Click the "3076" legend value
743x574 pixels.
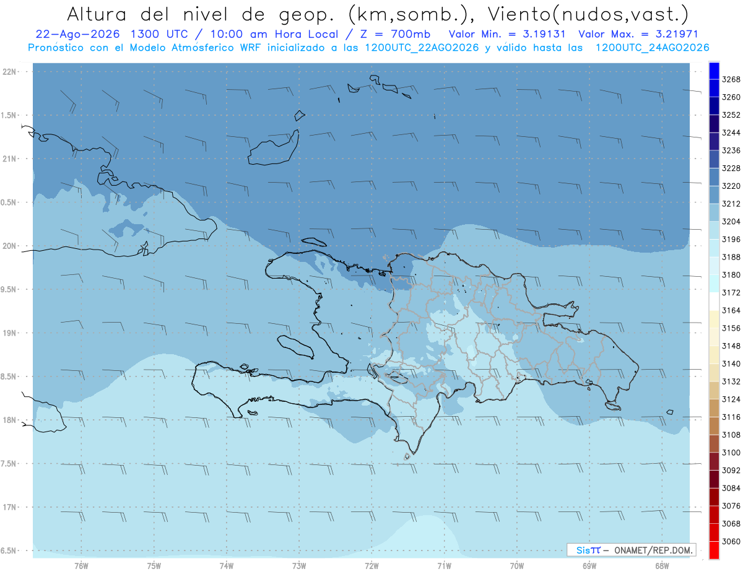pyautogui.click(x=731, y=506)
